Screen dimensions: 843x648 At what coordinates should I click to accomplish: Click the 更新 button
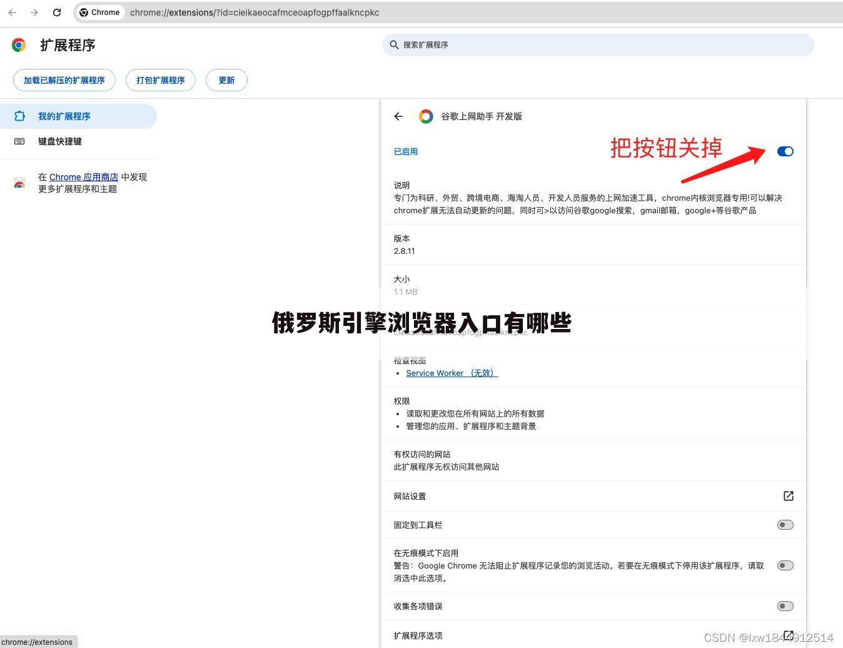(226, 80)
